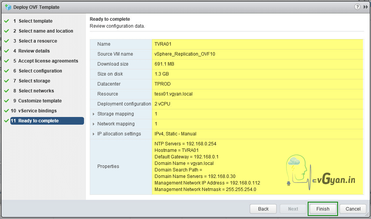Screen dimensions: 371x219
Task: Click the Default Gateway = 192.168.0.1 line
Action: coord(186,157)
